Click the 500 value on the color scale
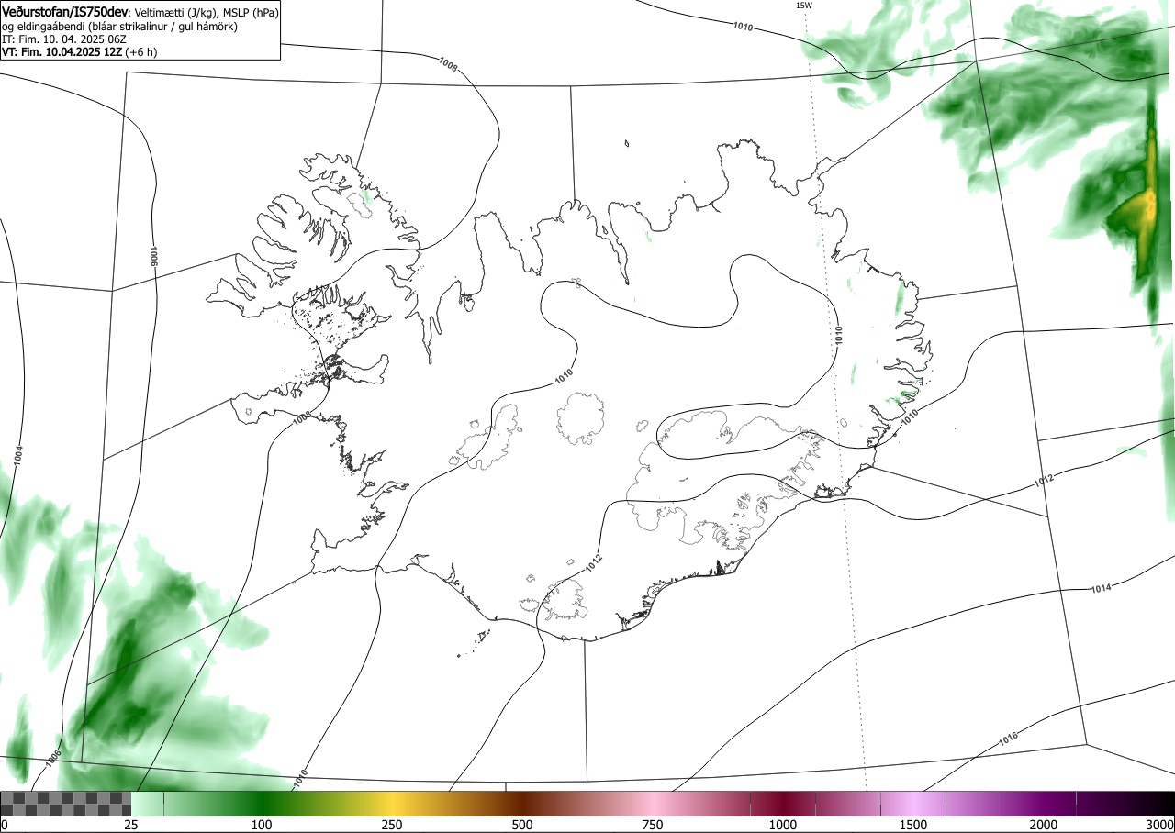1175x833 pixels. pyautogui.click(x=522, y=825)
